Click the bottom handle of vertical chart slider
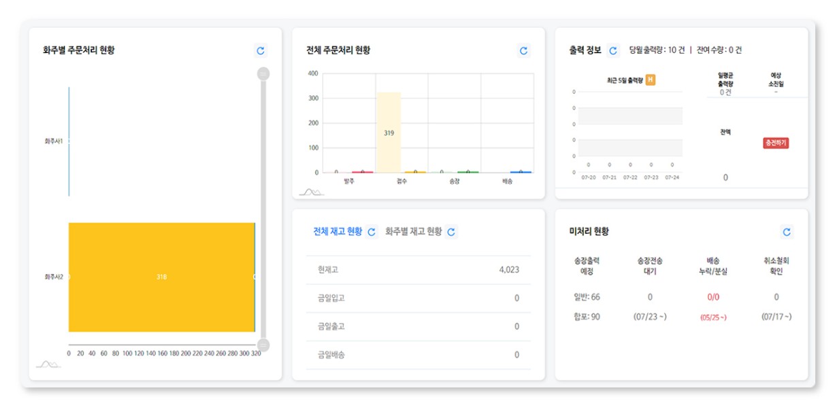 click(263, 345)
